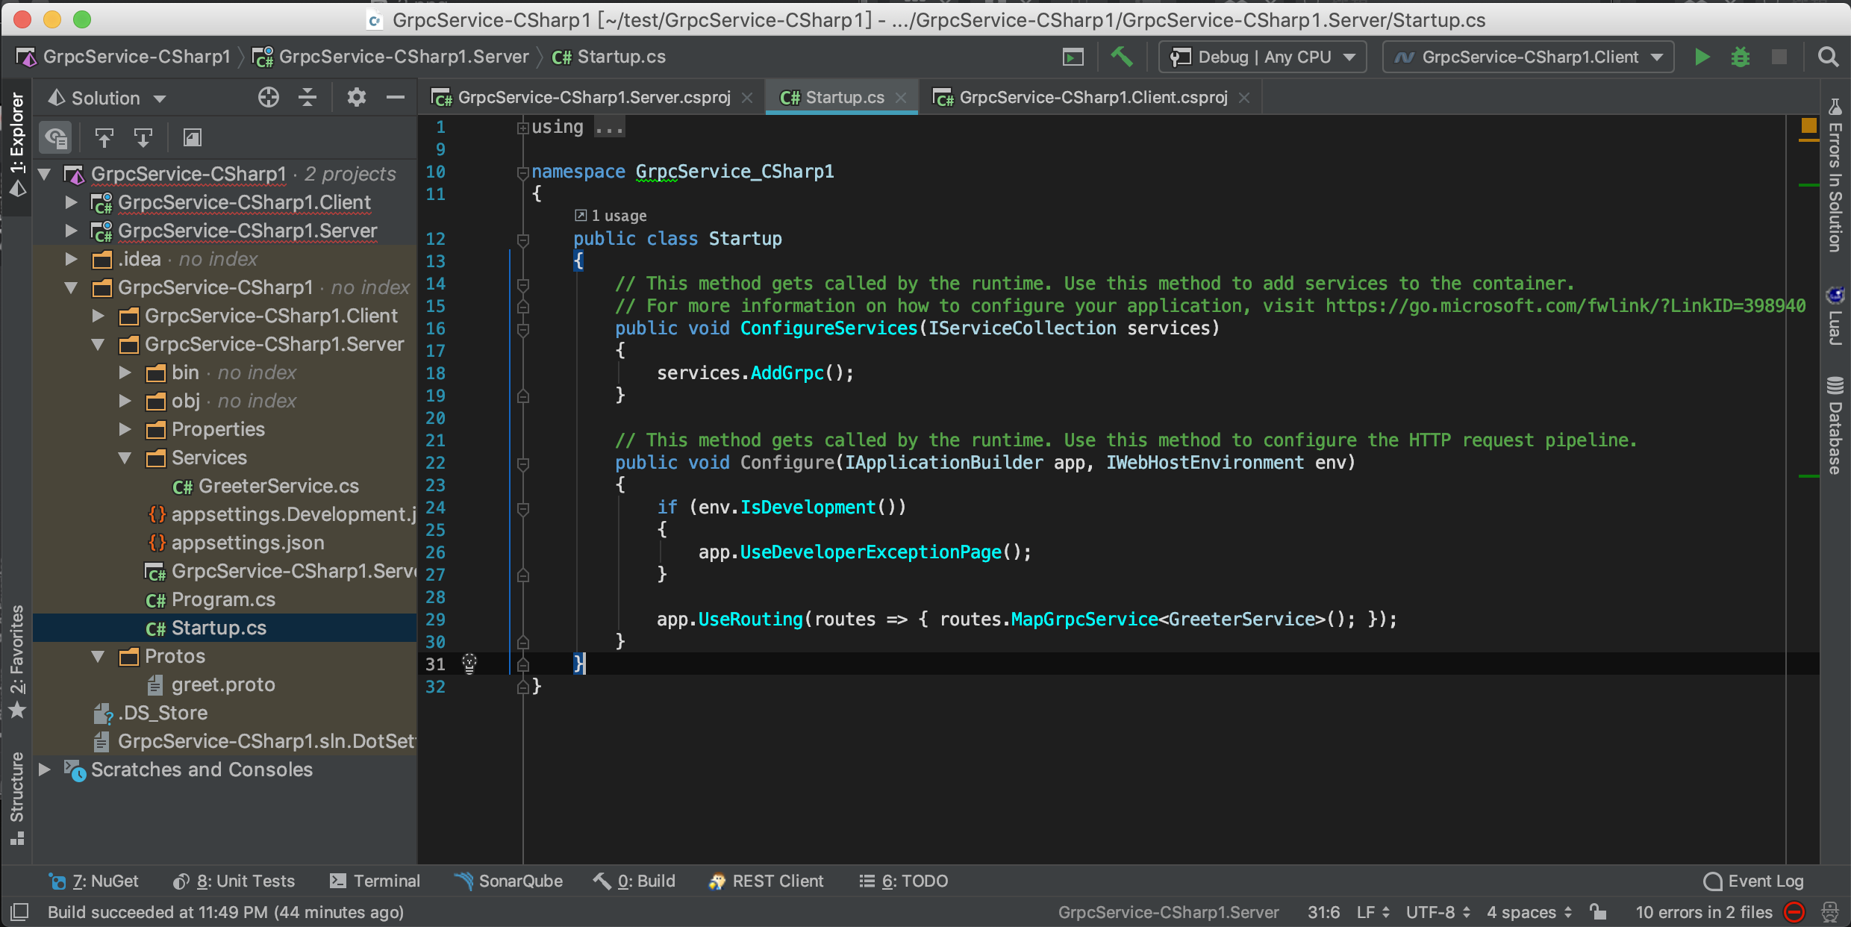Open the Debug | Any CPU configuration dropdown
Viewport: 1851px width, 927px height.
(1262, 57)
